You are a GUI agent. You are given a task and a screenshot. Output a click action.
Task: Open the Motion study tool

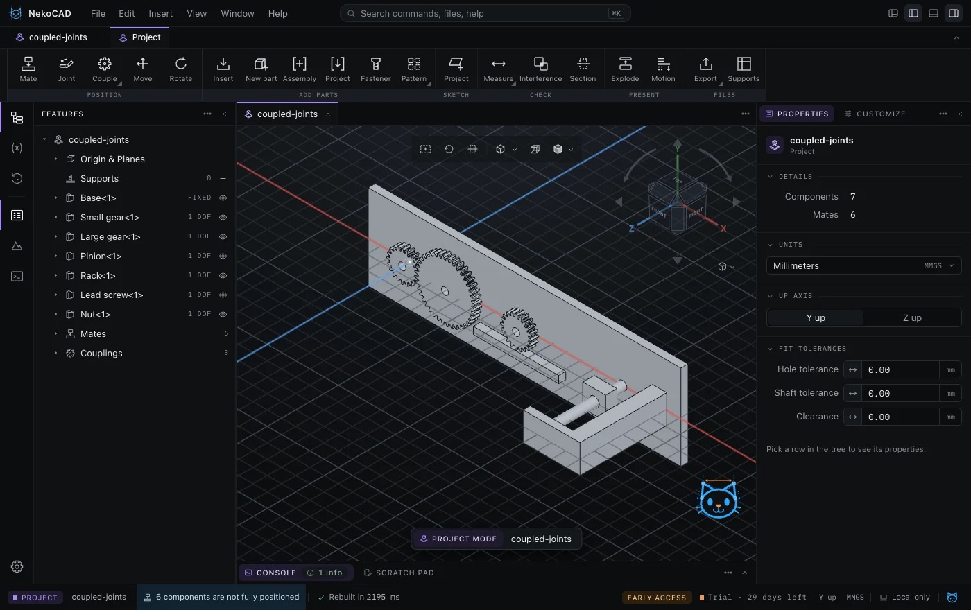[x=664, y=69]
